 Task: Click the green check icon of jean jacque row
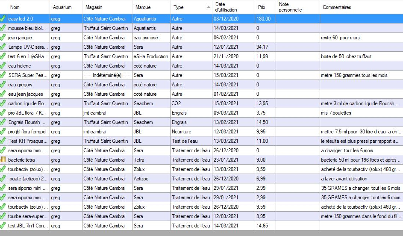(x=3, y=37)
